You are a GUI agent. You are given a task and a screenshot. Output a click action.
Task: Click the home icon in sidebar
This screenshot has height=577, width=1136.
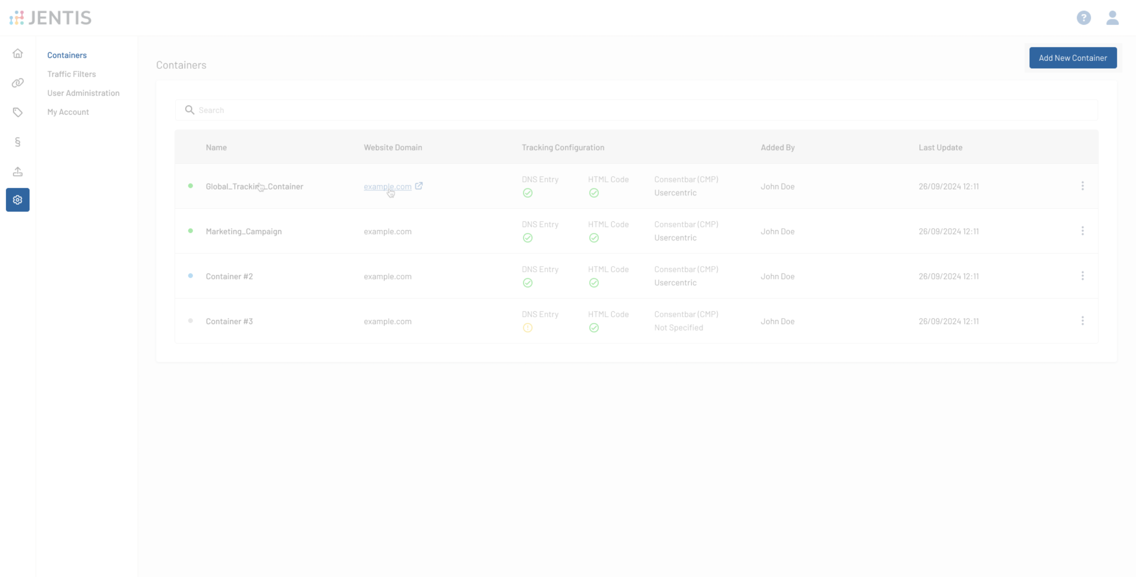click(18, 53)
